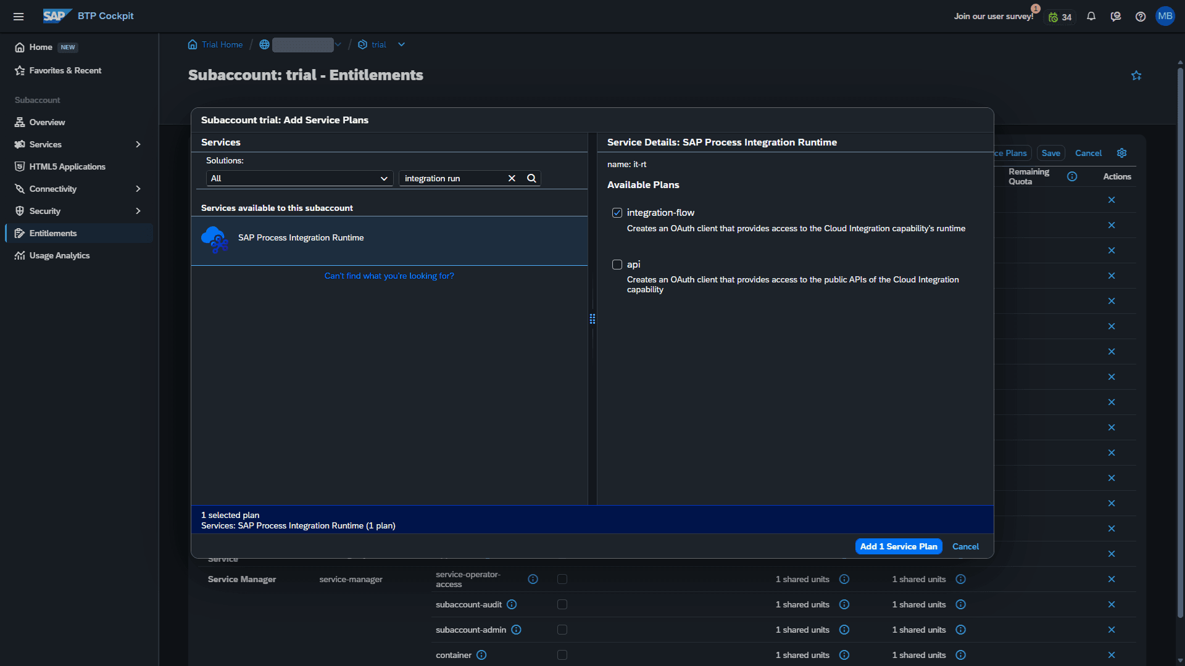Open the Solutions All dropdown
The height and width of the screenshot is (666, 1185).
[299, 178]
